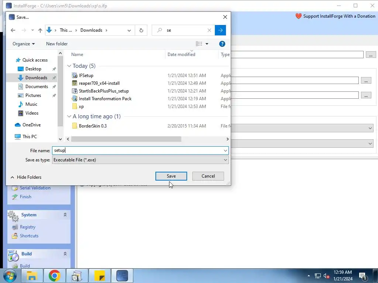
Task: Open the Organize dropdown menu
Action: [24, 44]
